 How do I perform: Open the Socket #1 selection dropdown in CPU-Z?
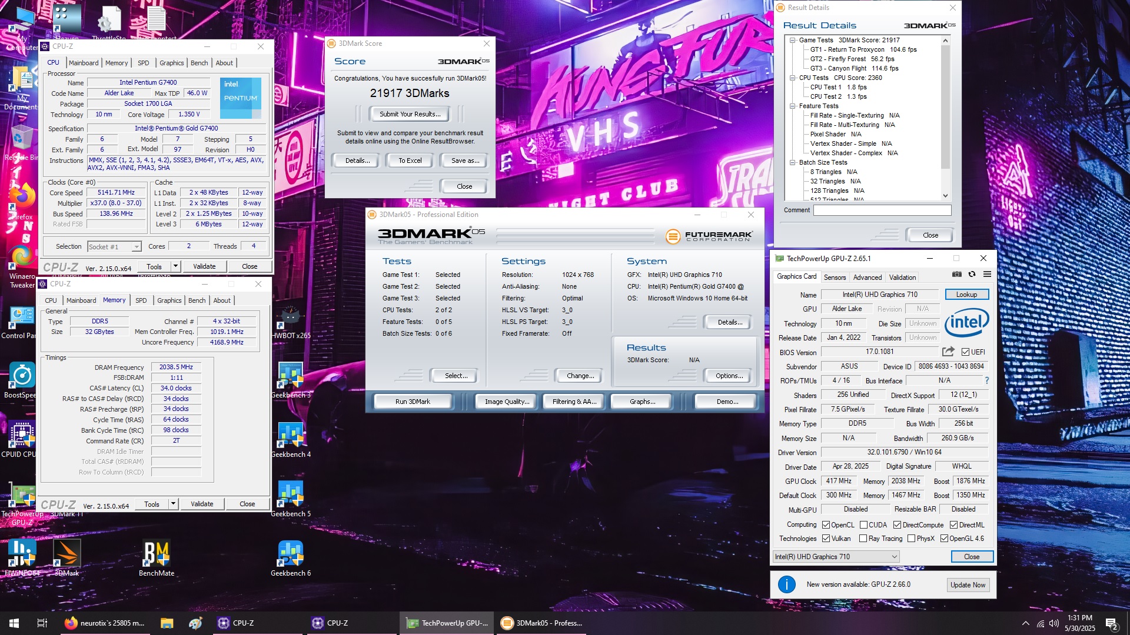(x=114, y=247)
